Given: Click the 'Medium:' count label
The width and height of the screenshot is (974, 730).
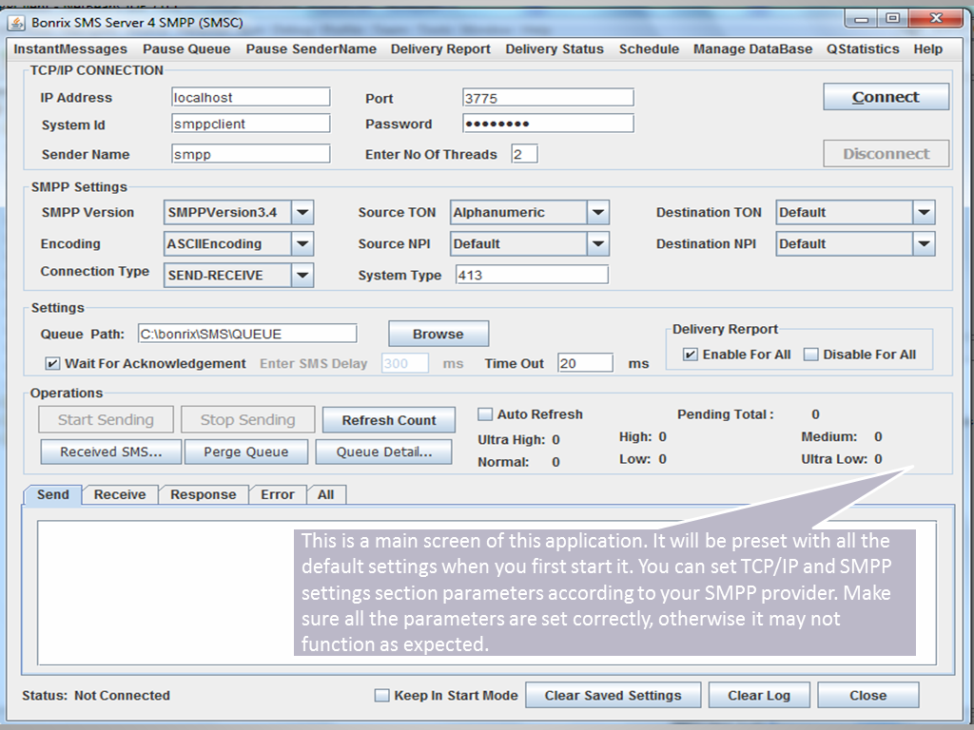Looking at the screenshot, I should point(829,436).
